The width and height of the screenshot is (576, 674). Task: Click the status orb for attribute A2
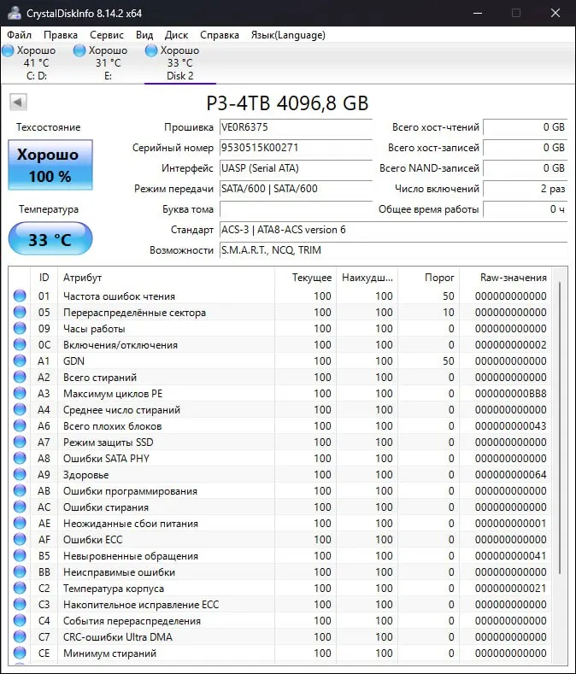(20, 377)
